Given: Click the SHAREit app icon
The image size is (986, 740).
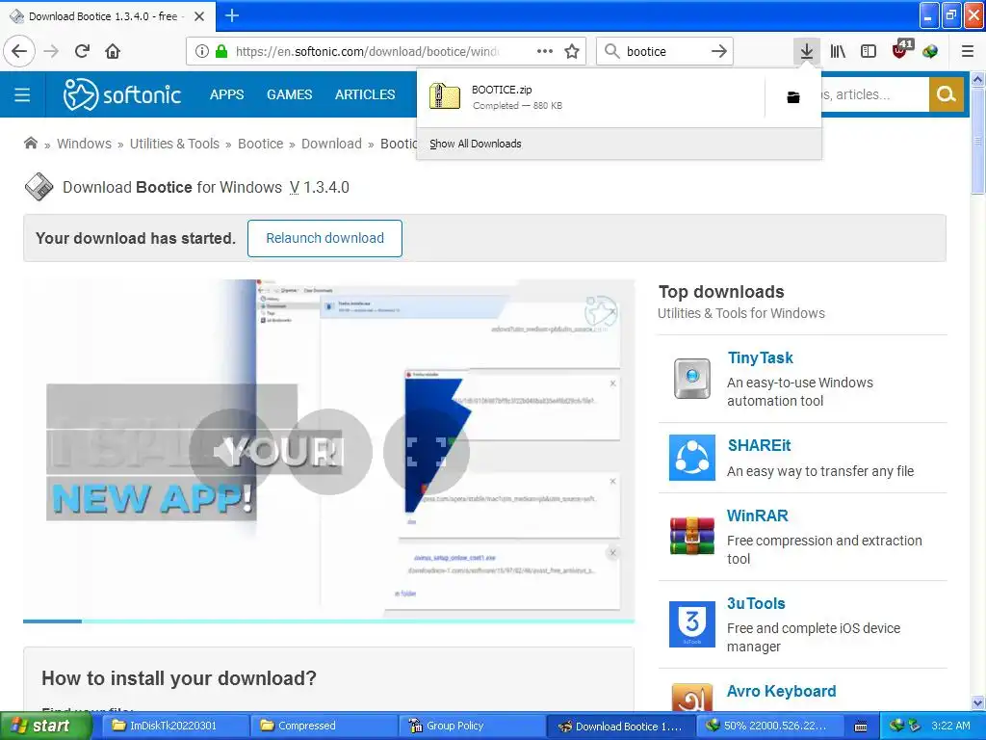Looking at the screenshot, I should coord(691,458).
